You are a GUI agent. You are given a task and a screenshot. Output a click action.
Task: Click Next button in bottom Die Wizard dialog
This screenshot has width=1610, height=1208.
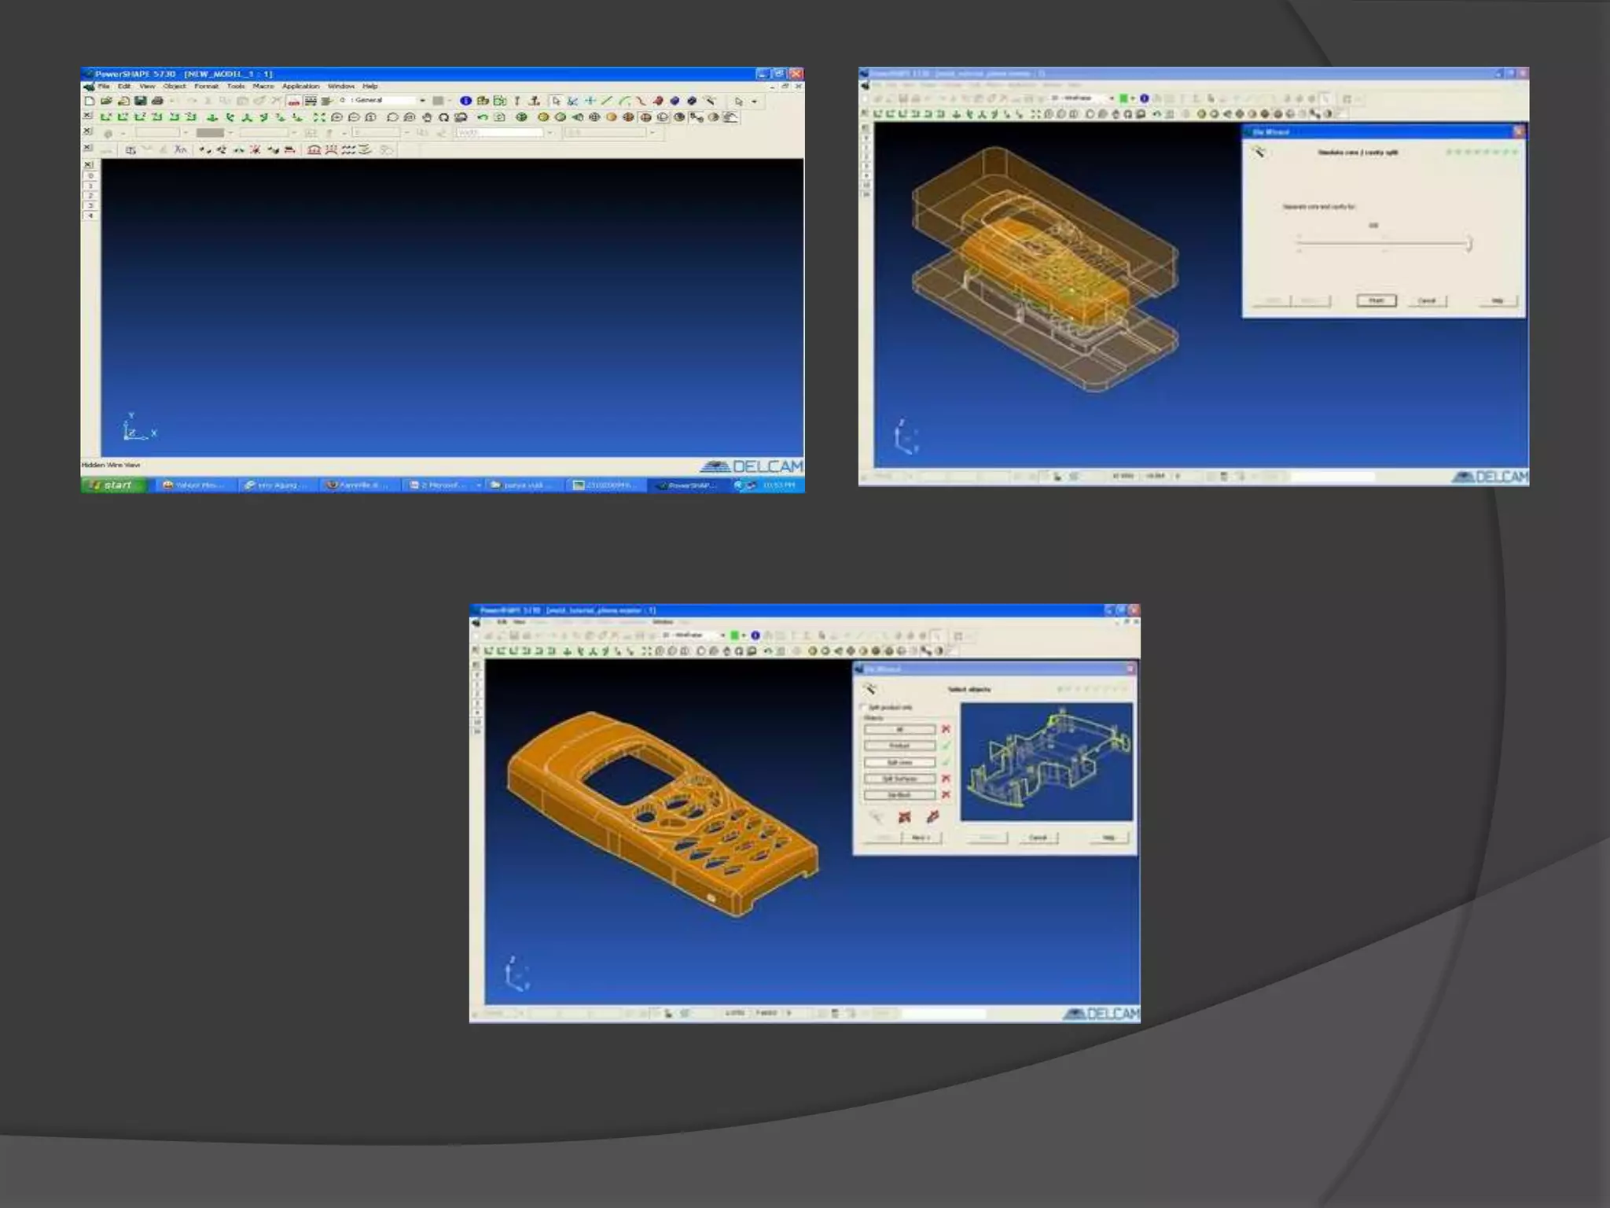(x=921, y=838)
